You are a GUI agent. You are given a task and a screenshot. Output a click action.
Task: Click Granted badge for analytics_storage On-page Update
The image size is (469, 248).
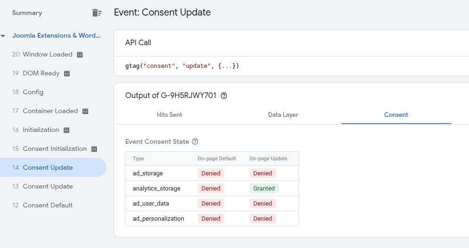(264, 189)
